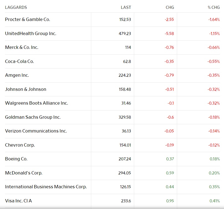Click Amgen Inc. company name
The image size is (224, 209).
point(17,75)
